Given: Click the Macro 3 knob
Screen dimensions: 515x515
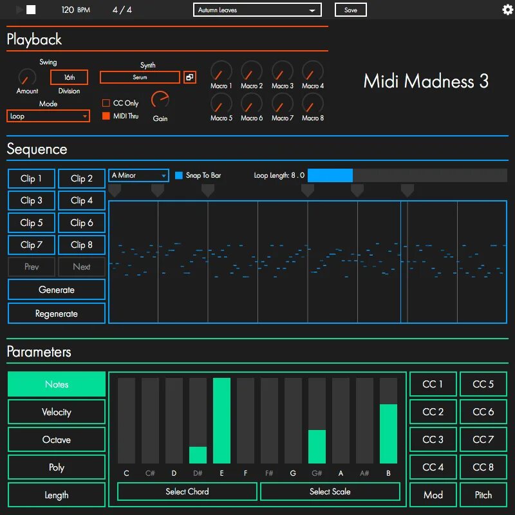Looking at the screenshot, I should [283, 71].
